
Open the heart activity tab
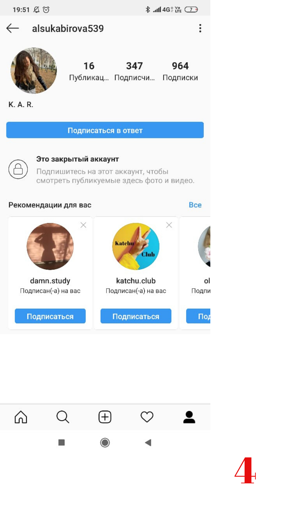[147, 417]
